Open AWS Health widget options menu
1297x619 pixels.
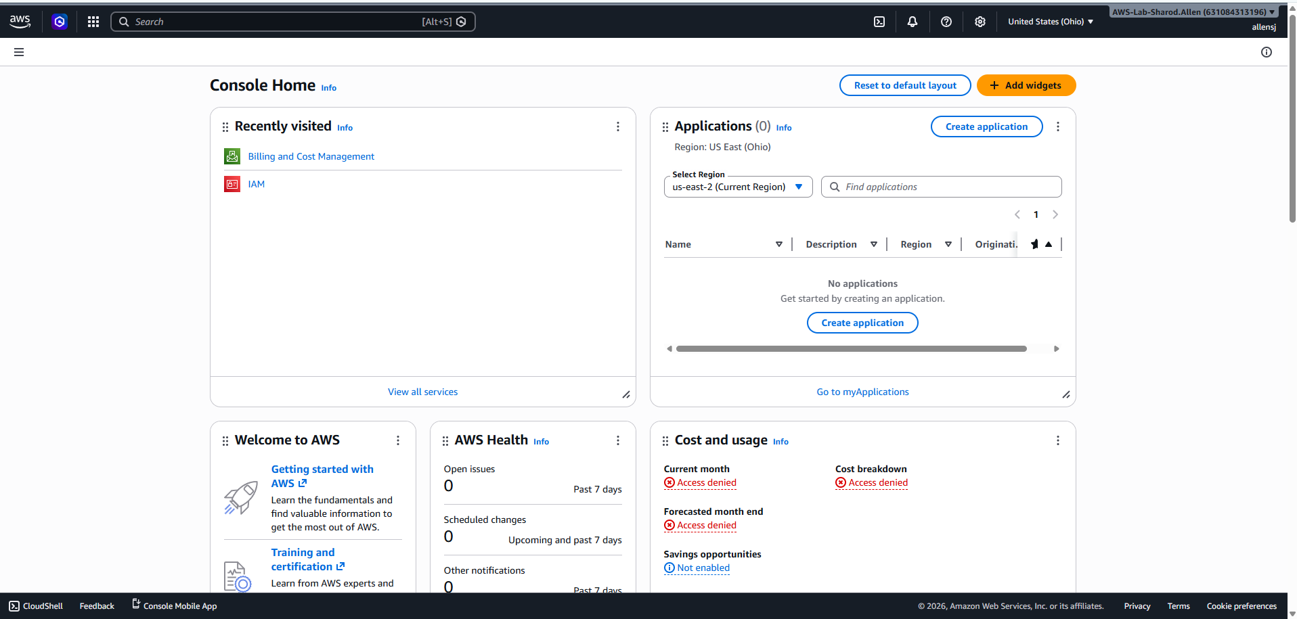point(618,440)
